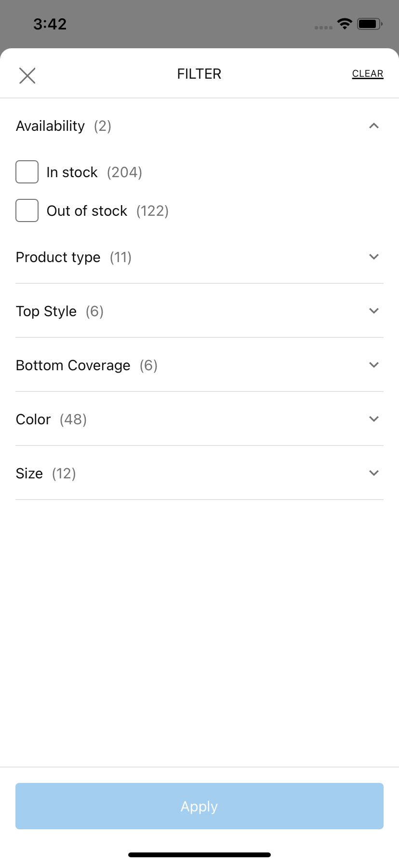Tap the Size chevron icon
399x865 pixels.
tap(373, 473)
